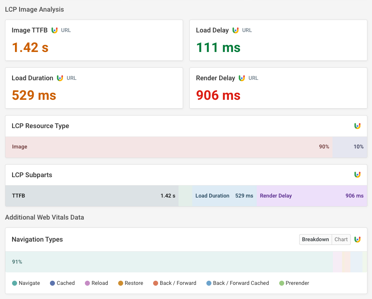Click the Restore legend entry

click(x=130, y=283)
